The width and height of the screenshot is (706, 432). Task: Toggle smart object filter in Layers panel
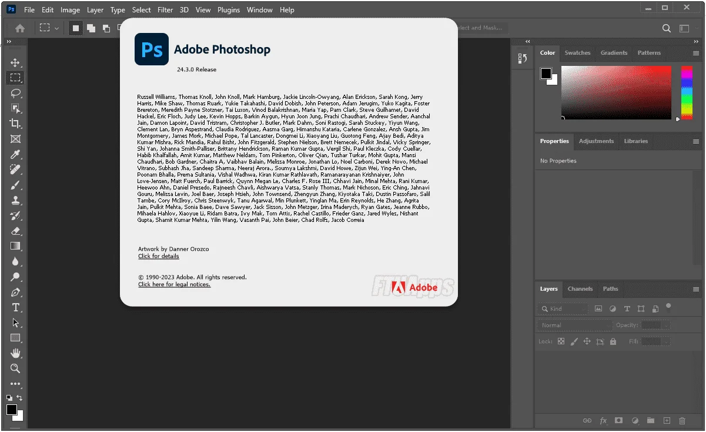point(654,308)
